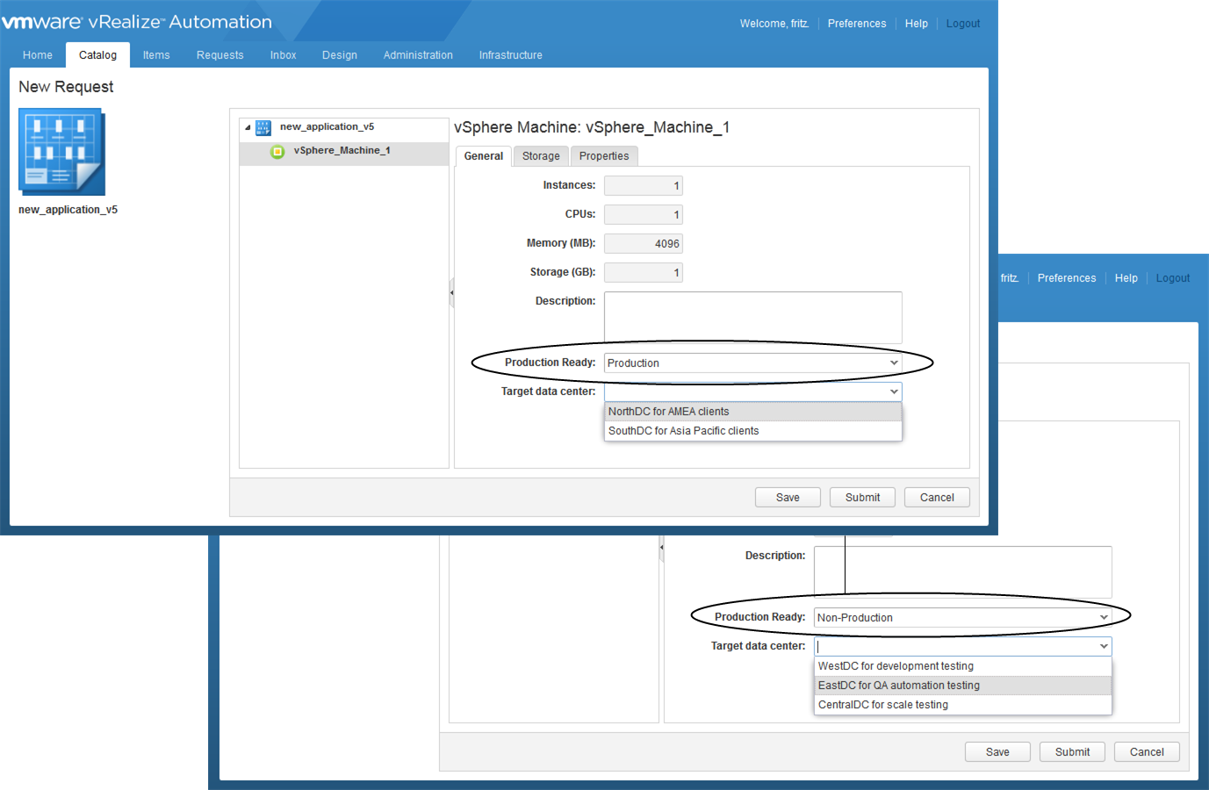Image resolution: width=1209 pixels, height=790 pixels.
Task: Go to the Home tab
Action: [x=38, y=54]
